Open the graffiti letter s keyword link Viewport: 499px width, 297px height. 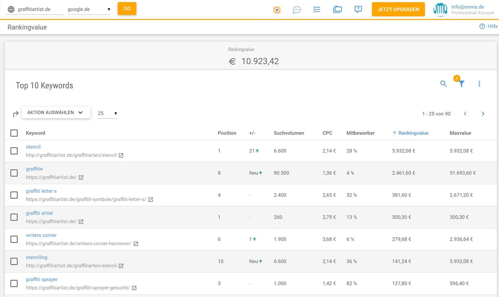point(41,191)
